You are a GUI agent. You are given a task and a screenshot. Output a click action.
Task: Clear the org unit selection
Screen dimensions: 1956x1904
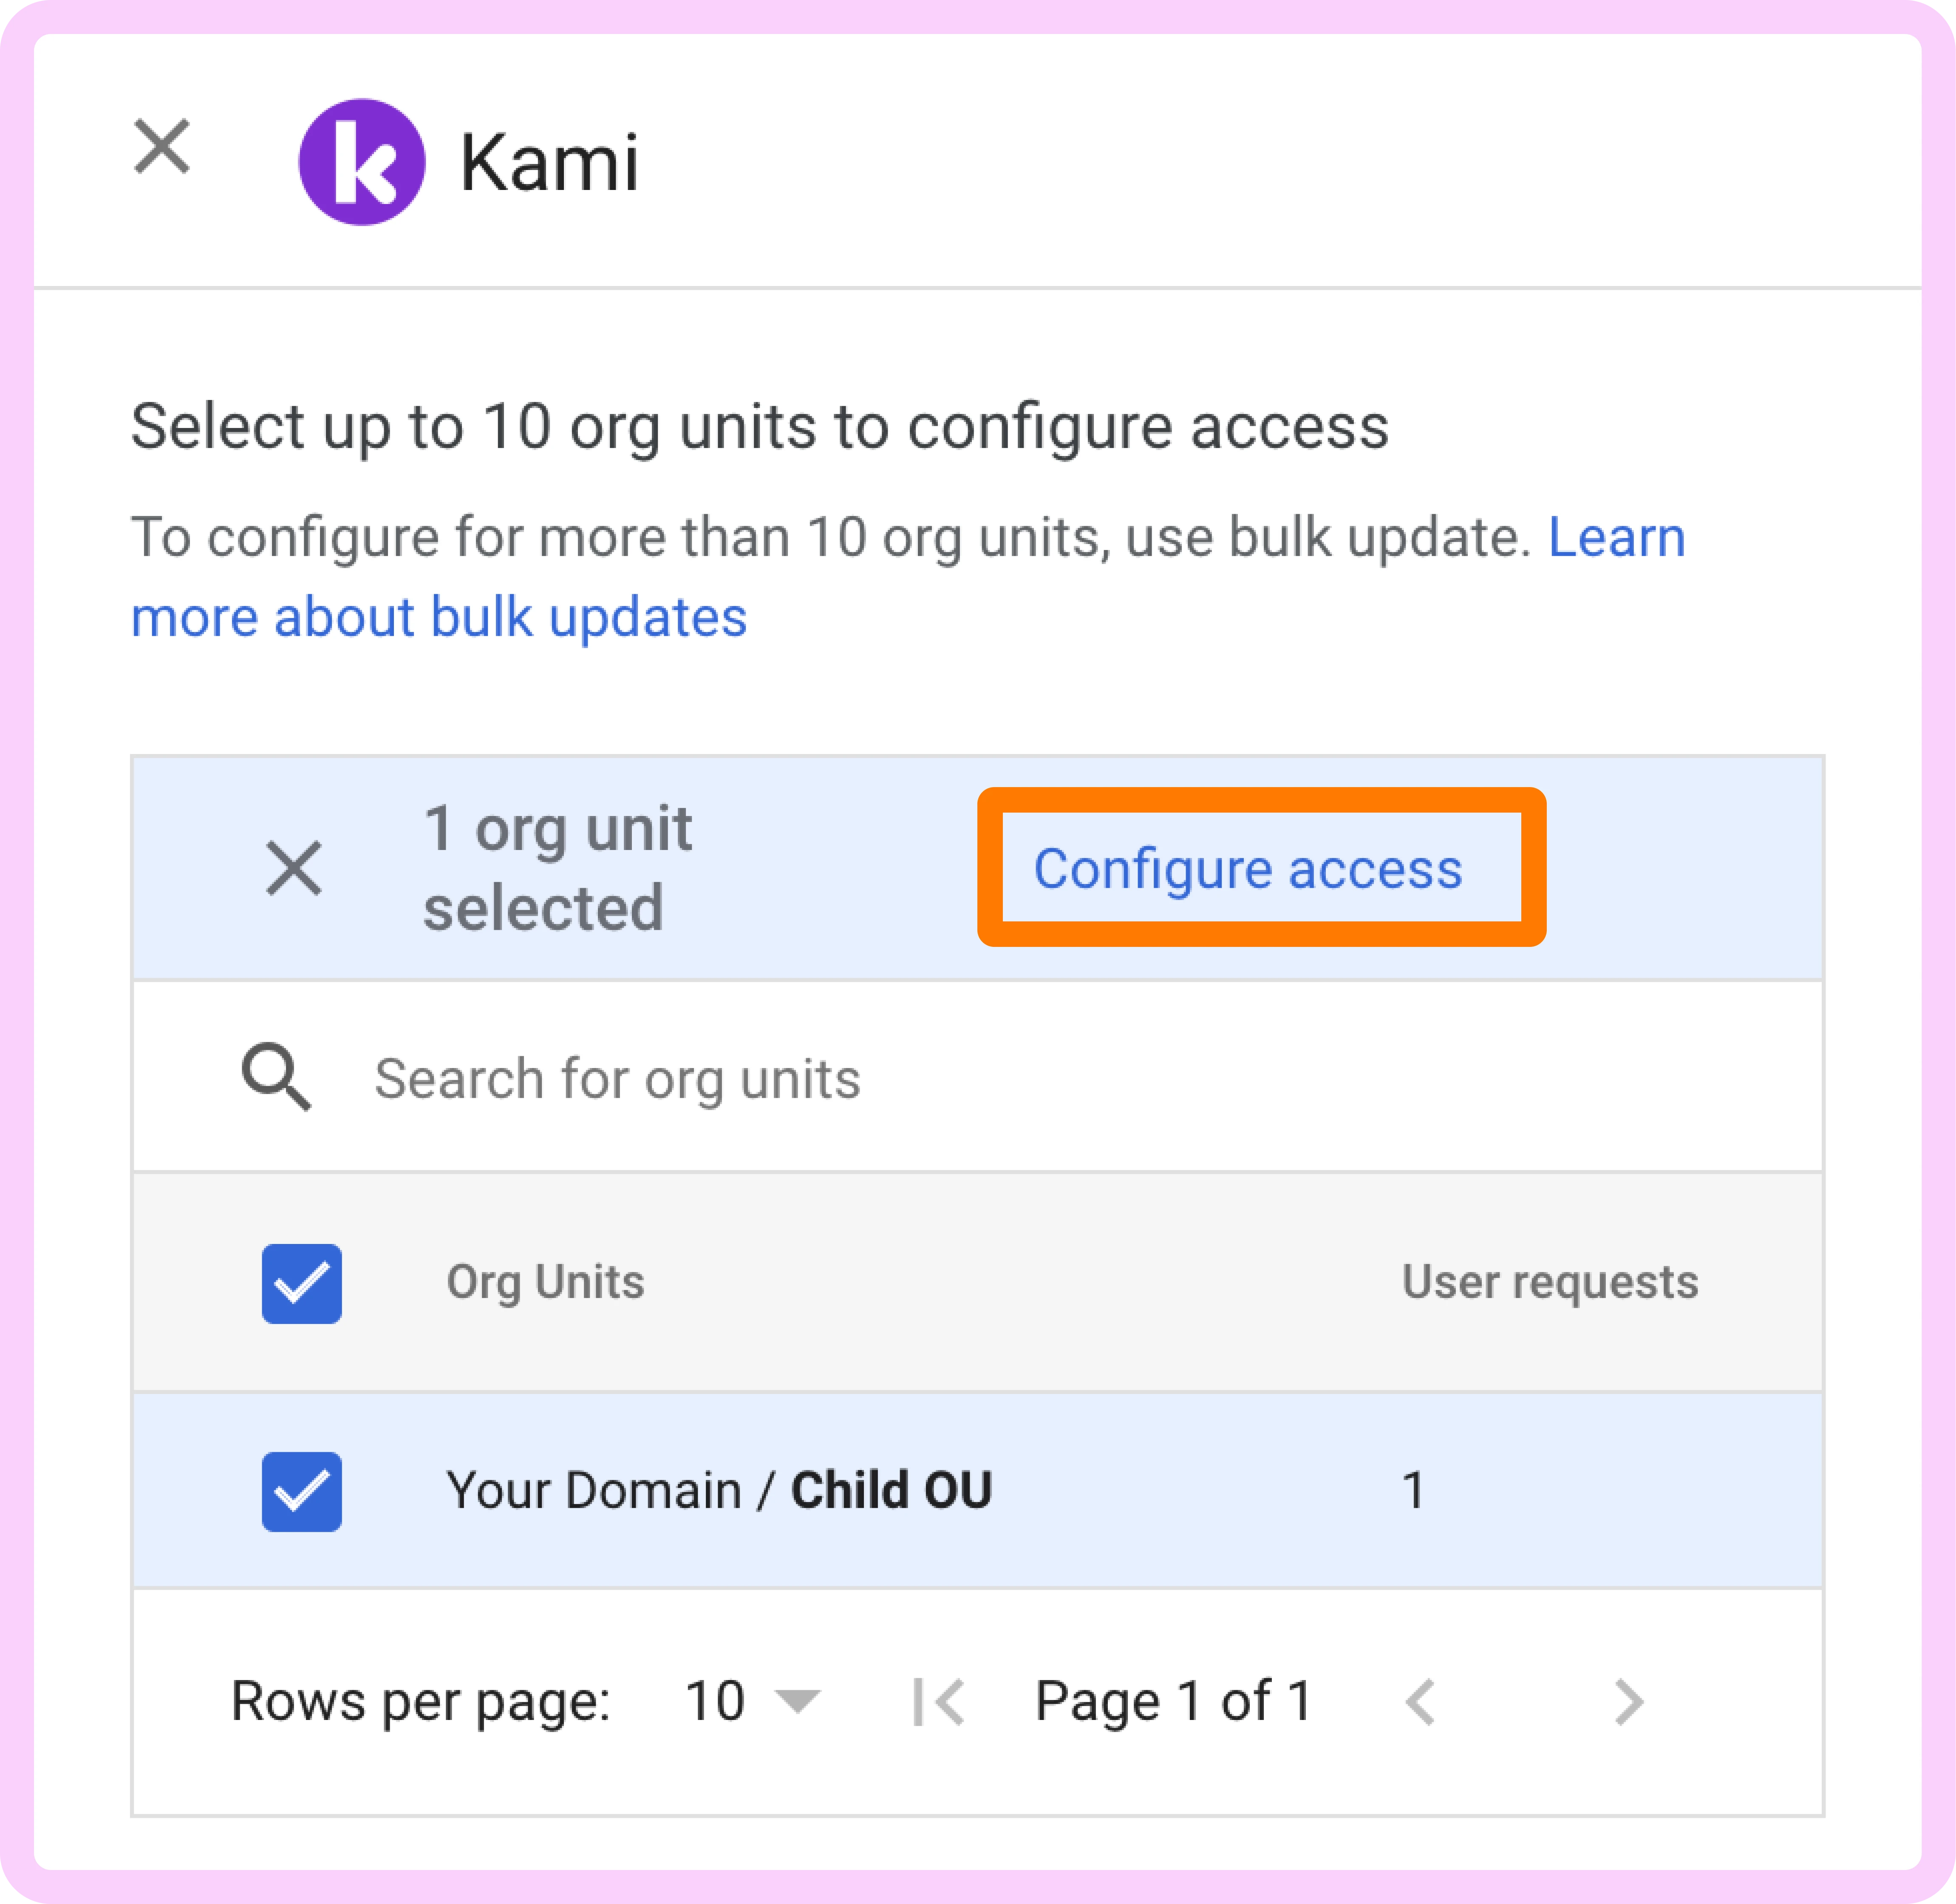pos(293,868)
